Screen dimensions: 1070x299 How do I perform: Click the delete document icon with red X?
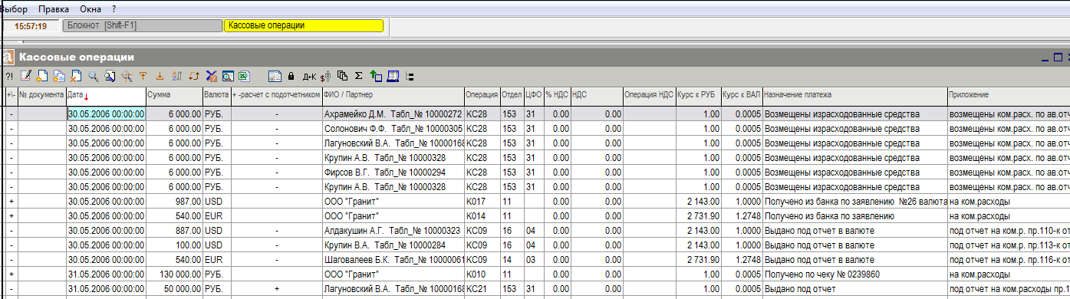click(x=76, y=76)
